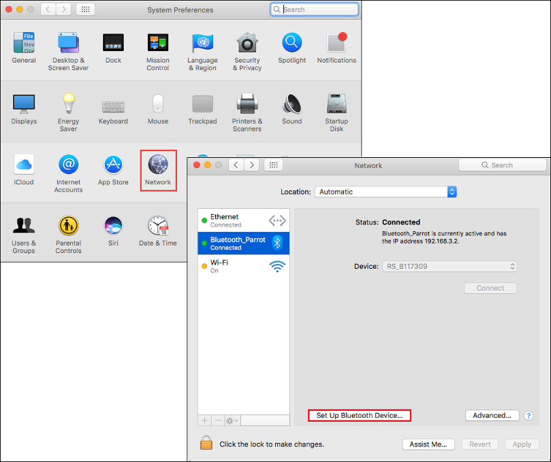
Task: Open Date & Time preferences
Action: pyautogui.click(x=158, y=226)
